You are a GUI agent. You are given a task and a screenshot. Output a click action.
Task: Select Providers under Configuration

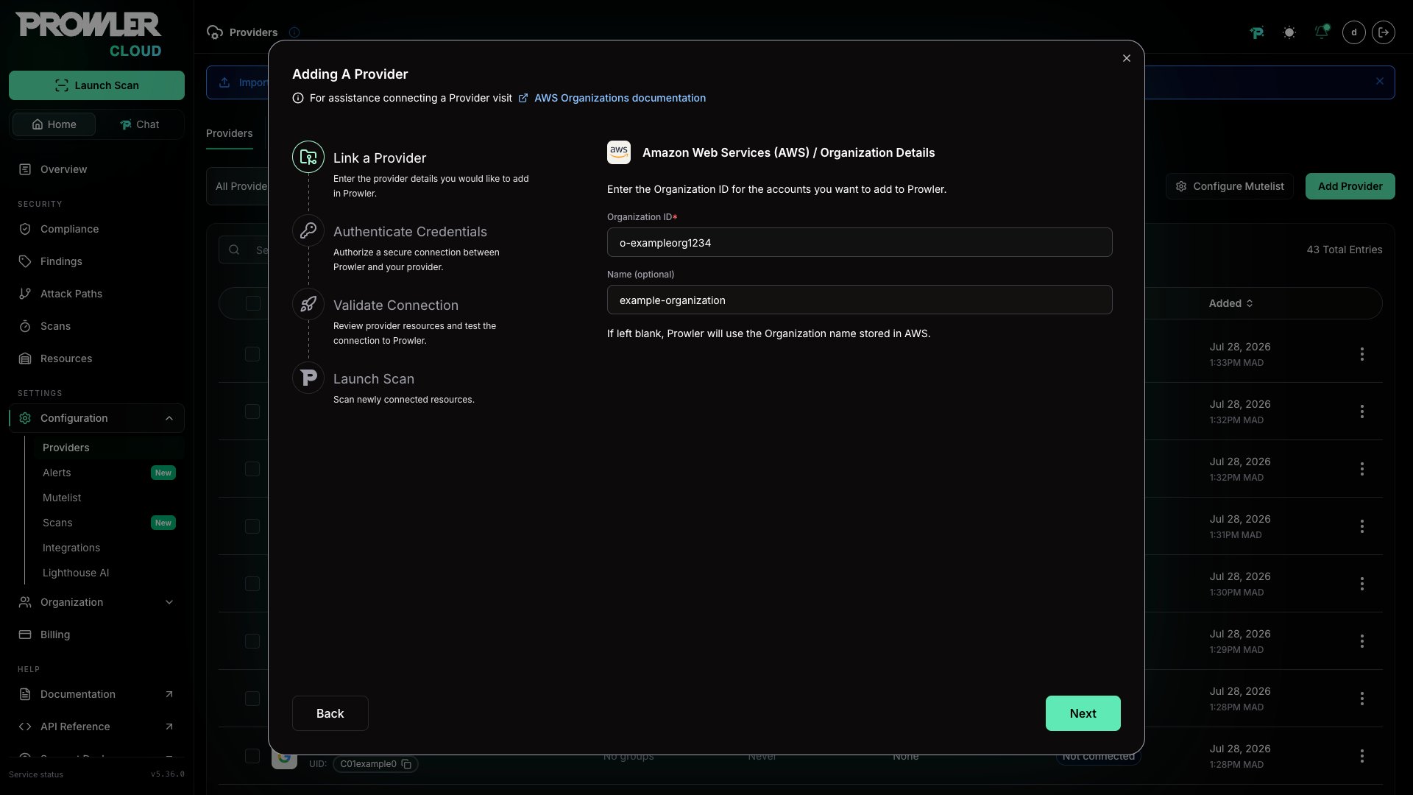(65, 448)
